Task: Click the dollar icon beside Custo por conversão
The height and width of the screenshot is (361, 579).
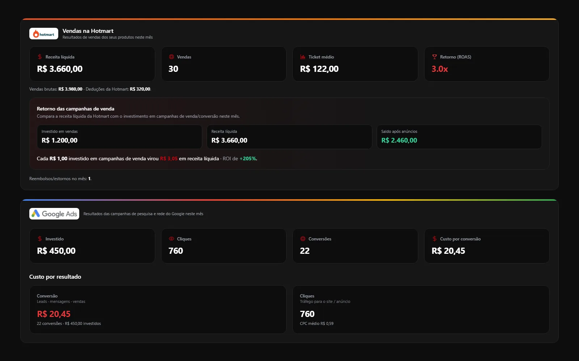Action: (x=435, y=239)
